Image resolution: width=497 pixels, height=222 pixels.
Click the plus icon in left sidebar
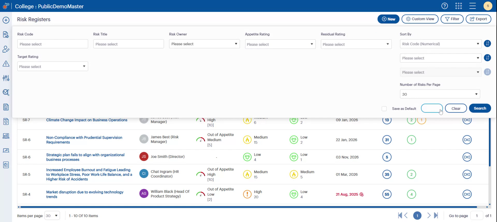pyautogui.click(x=6, y=20)
